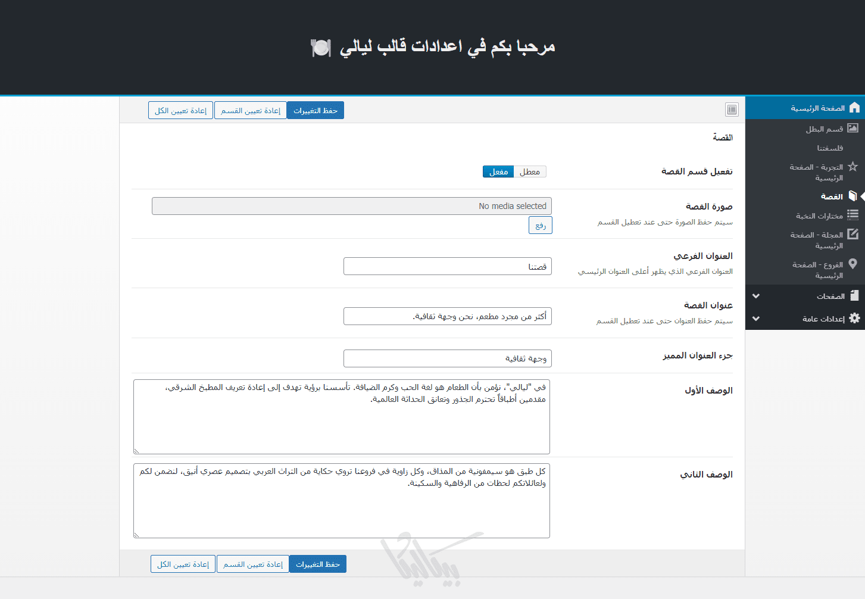865x599 pixels.
Task: Expand the الصفحات menu chevron
Action: coord(756,296)
